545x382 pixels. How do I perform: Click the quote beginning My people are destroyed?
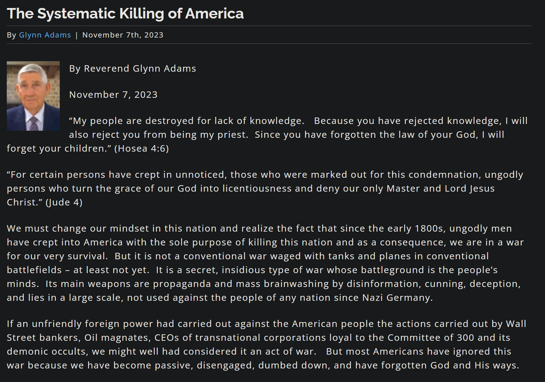267,134
